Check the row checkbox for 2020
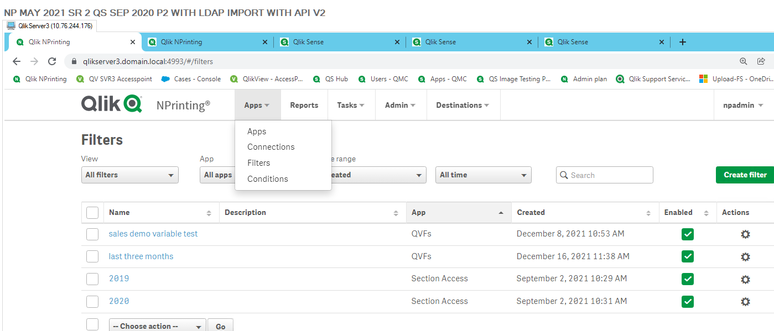Image resolution: width=774 pixels, height=331 pixels. [x=92, y=302]
